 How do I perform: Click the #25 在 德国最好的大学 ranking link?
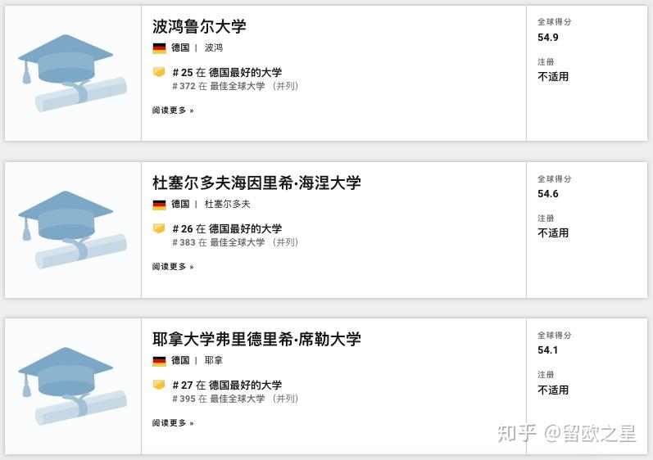227,73
